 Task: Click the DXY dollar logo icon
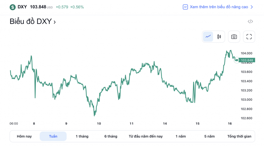(13, 7)
